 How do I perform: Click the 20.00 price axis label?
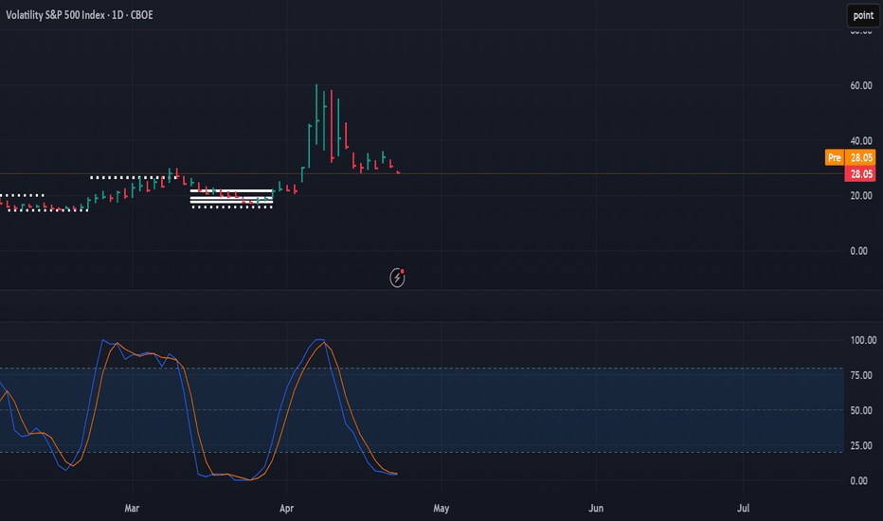pos(861,195)
